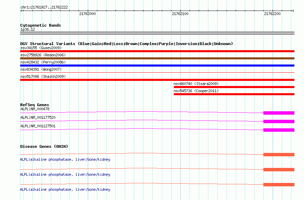The height and width of the screenshot is (200, 304).
Task: Click the esv2758926 (Redon2006) label
Action: [x=43, y=55]
